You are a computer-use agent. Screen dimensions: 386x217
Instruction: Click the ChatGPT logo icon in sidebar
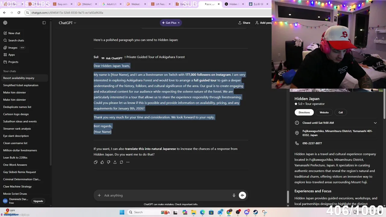tap(5, 23)
